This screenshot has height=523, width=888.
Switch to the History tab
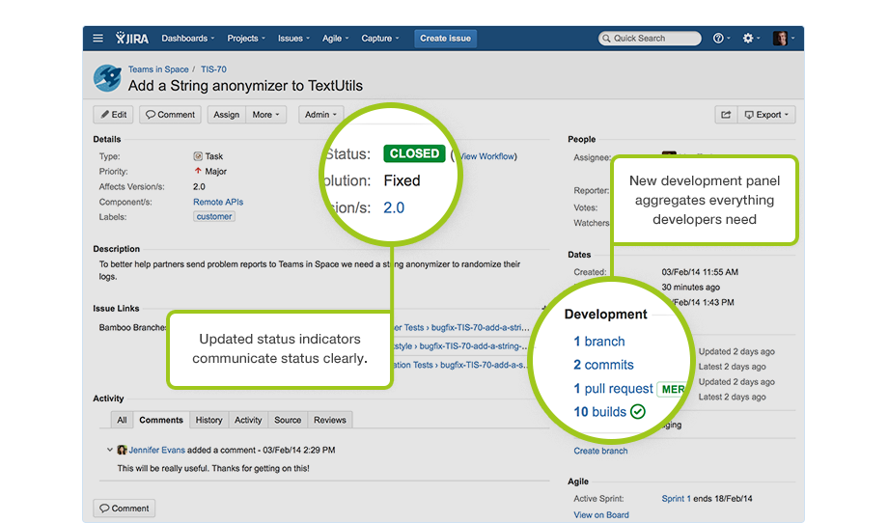coord(209,420)
